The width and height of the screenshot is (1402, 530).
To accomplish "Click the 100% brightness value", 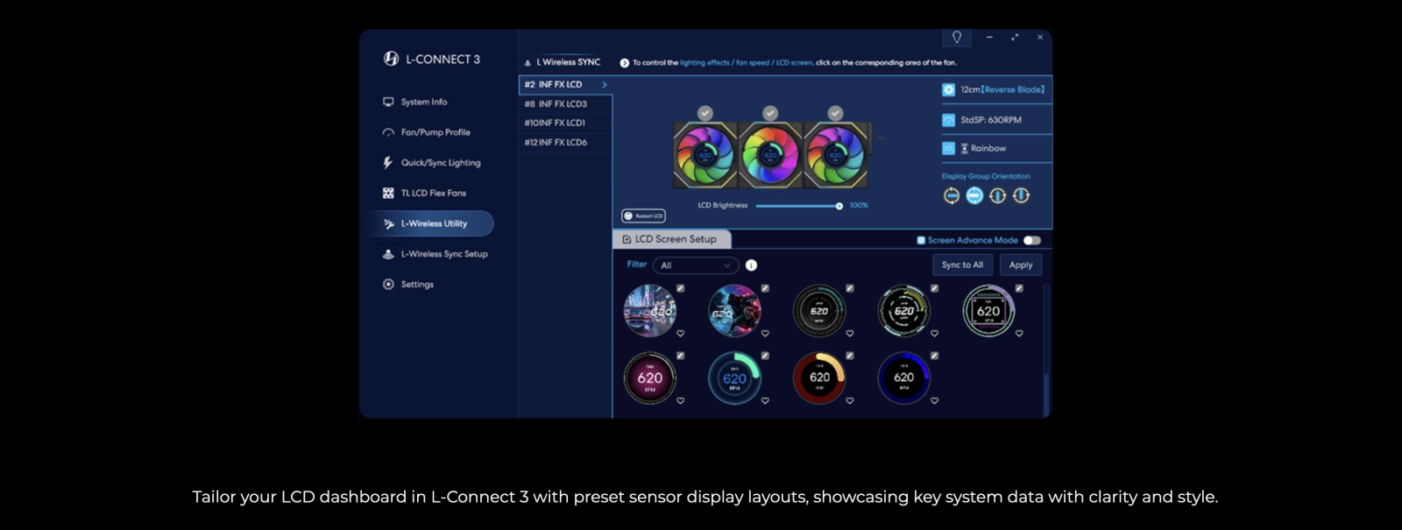I will (x=859, y=206).
